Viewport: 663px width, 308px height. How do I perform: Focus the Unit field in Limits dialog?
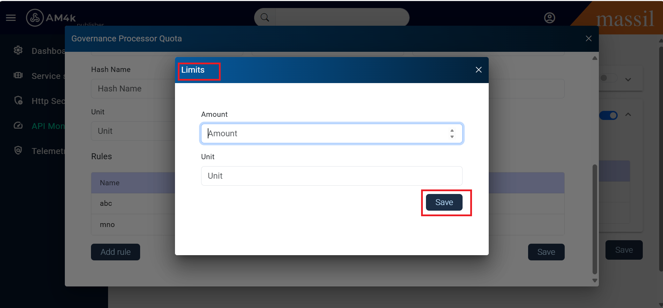[x=331, y=176]
